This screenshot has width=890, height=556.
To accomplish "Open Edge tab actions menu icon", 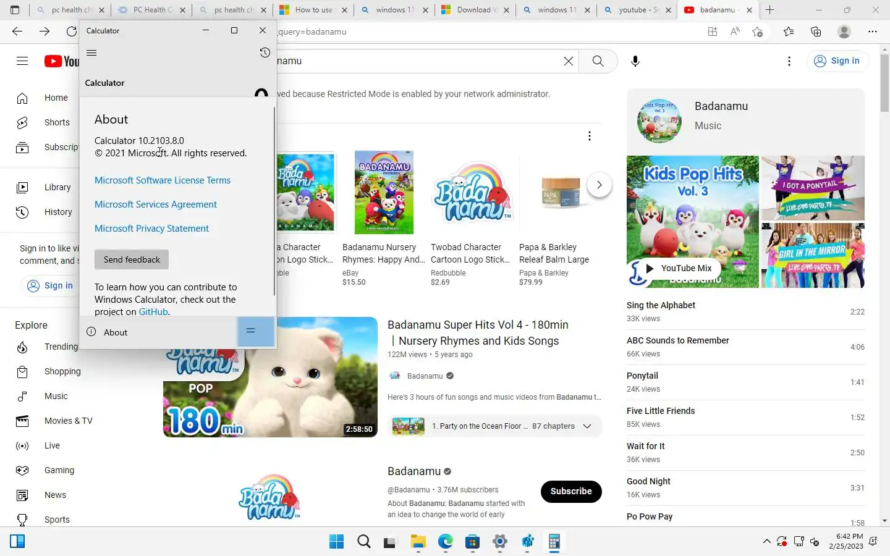I will [x=15, y=10].
